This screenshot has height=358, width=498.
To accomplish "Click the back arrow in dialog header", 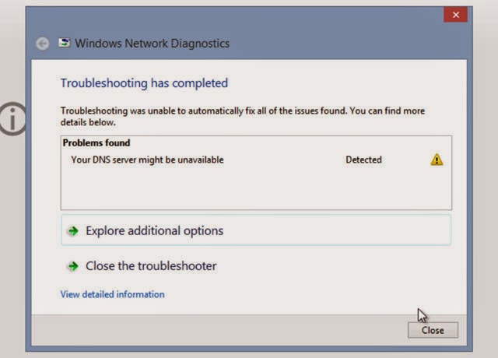I will [x=42, y=44].
